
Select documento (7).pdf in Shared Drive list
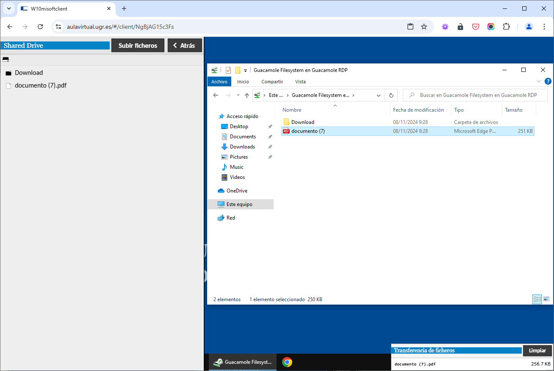pos(41,85)
